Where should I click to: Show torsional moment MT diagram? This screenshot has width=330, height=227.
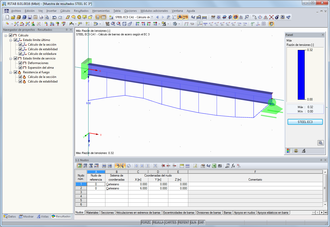coord(222,24)
